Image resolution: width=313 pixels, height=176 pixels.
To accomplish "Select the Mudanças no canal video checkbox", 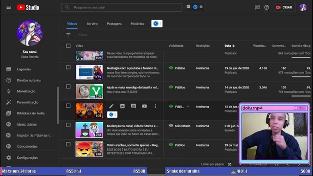I will coord(68,125).
